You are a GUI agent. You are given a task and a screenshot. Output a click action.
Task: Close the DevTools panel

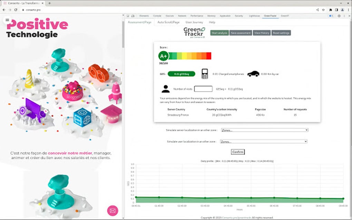click(x=349, y=16)
